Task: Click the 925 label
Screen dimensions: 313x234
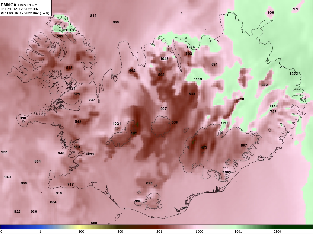Action: [x=4, y=152]
